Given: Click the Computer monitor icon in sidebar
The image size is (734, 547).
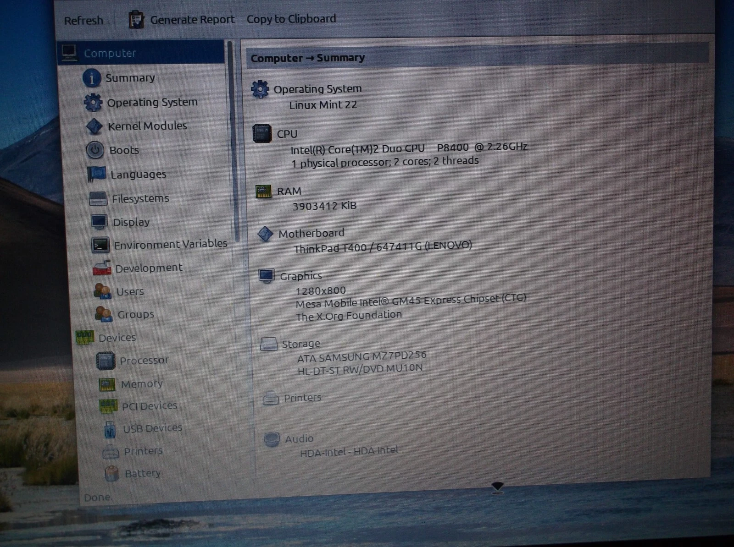Looking at the screenshot, I should click(69, 53).
